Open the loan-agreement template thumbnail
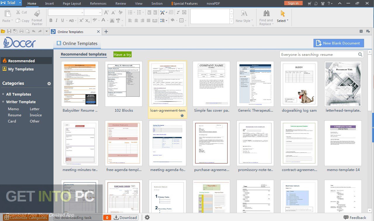The image size is (374, 221). click(x=168, y=84)
